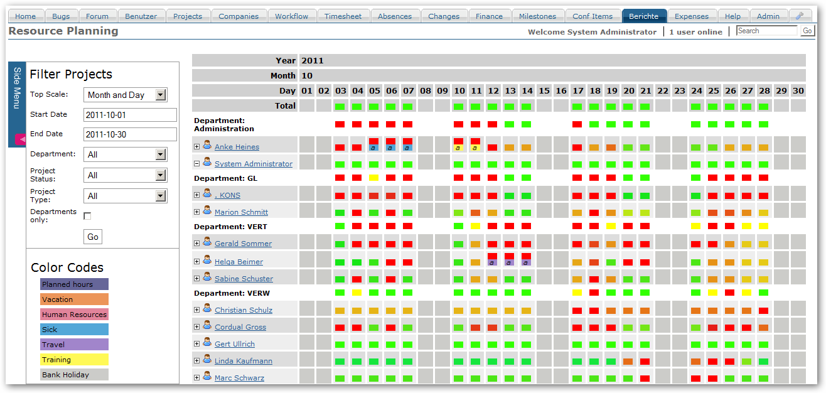Expand Gerald Sommer's resource row

196,244
